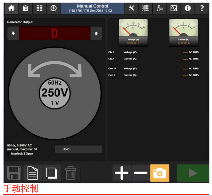Open the waveform display icon
This screenshot has height=196, width=212.
174,8
